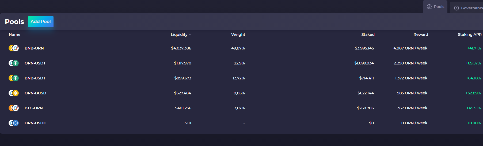
Task: Click the 985 ORN / week reward
Action: coord(412,93)
